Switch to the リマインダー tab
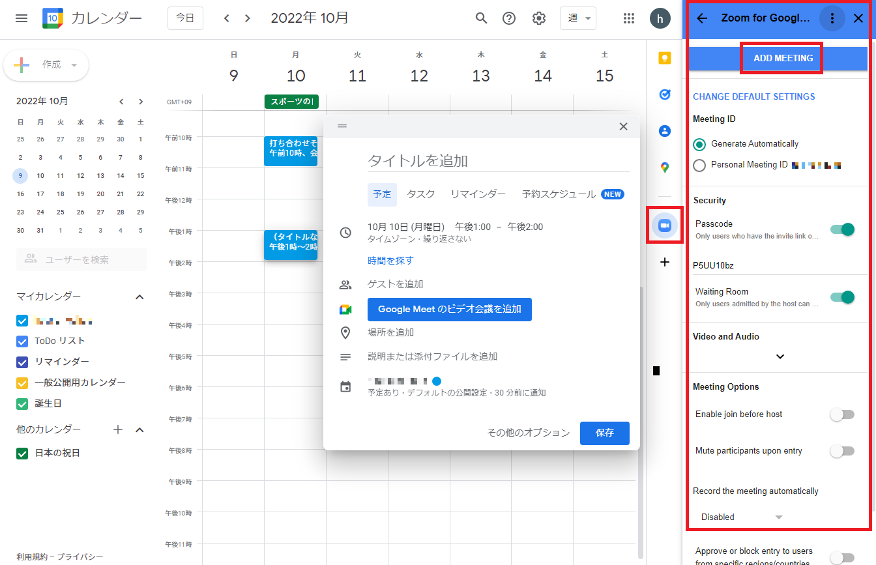 point(478,194)
